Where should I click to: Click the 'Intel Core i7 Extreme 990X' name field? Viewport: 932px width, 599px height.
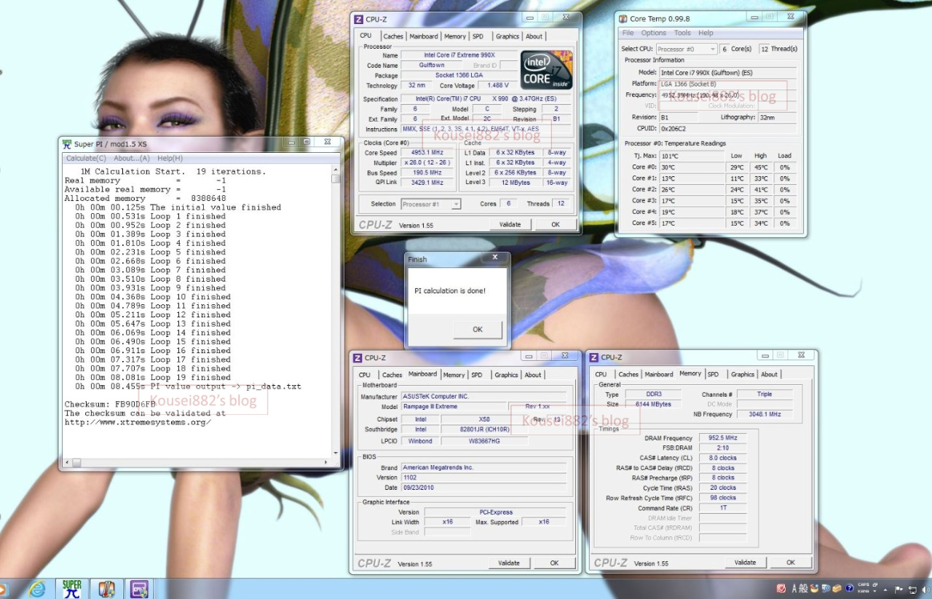pos(459,55)
